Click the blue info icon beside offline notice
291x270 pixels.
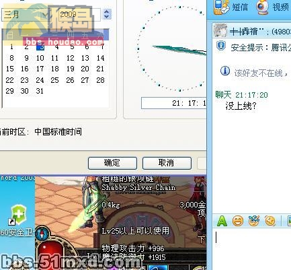pos(225,71)
